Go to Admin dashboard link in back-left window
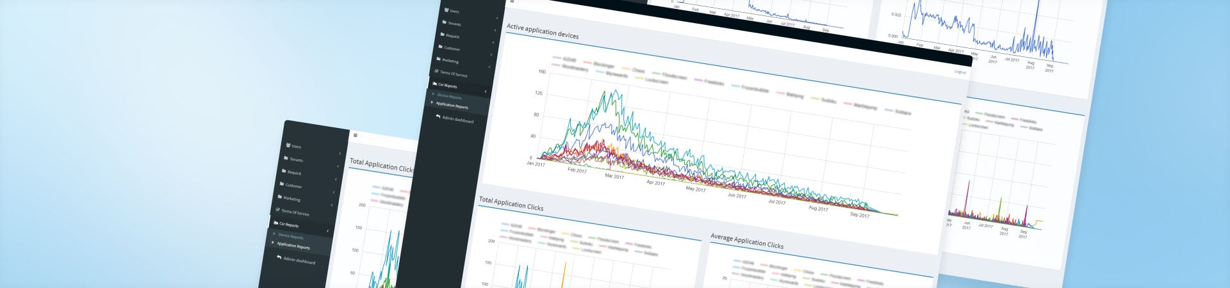1230x288 pixels. pyautogui.click(x=299, y=261)
